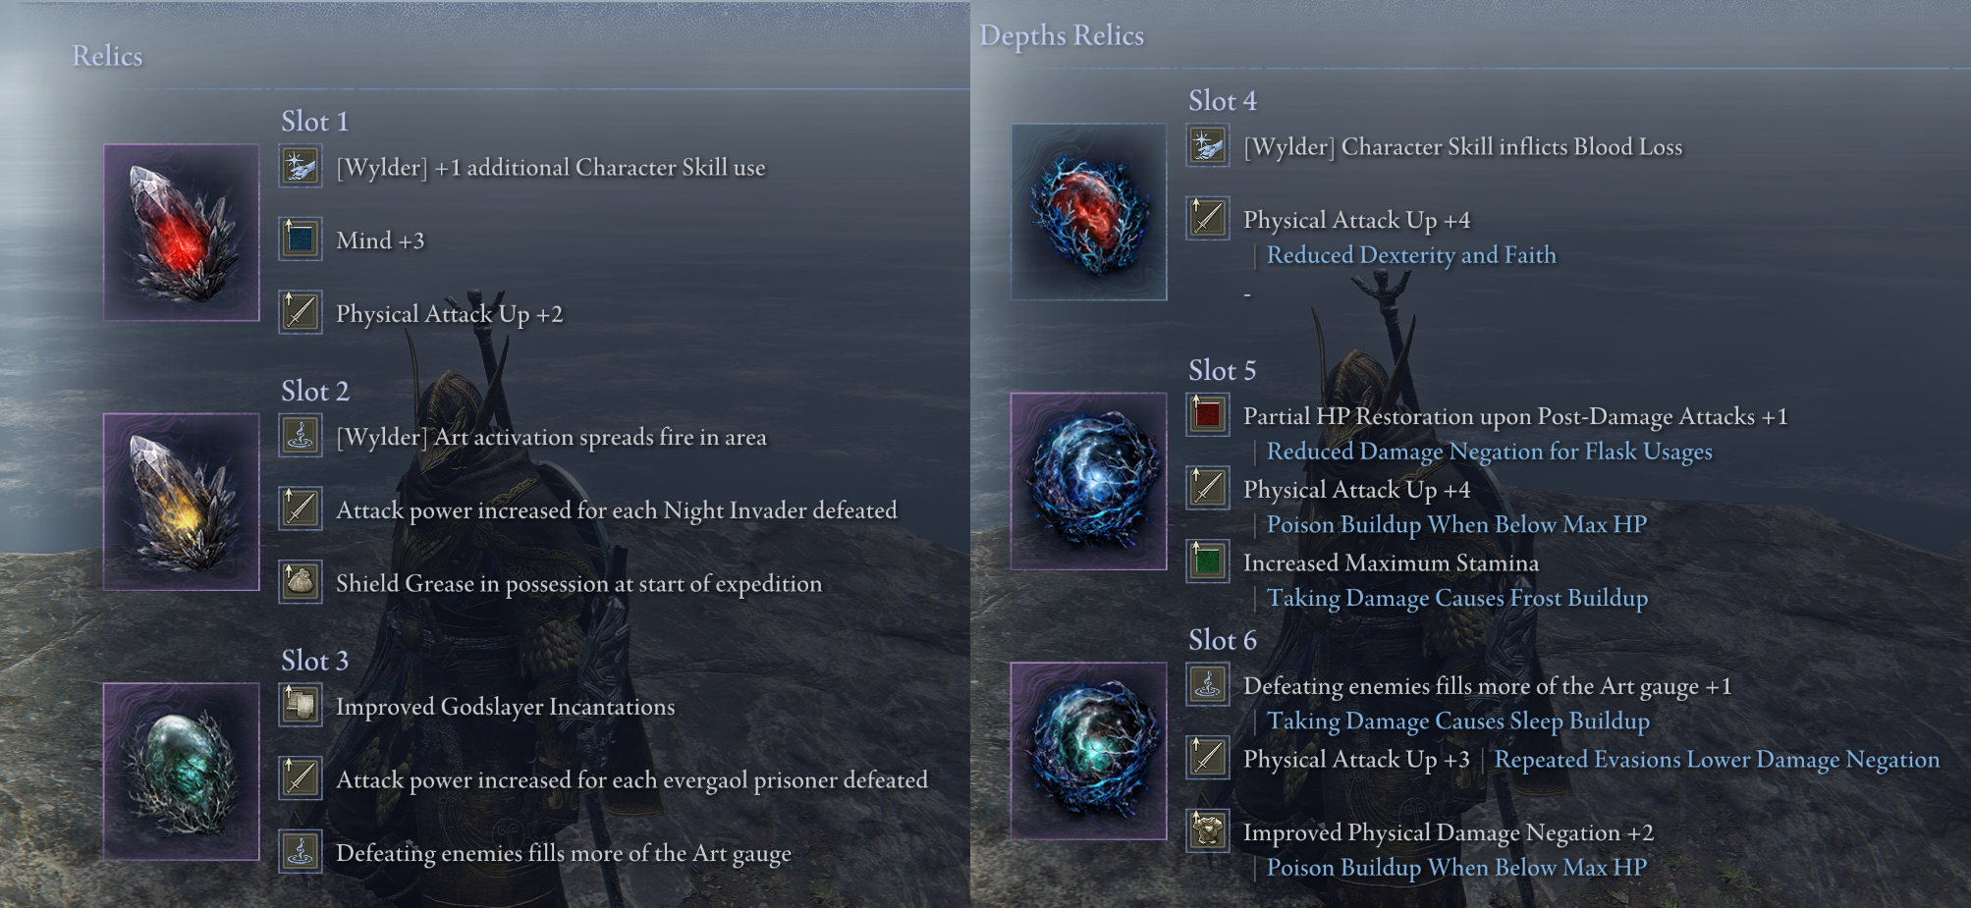
Task: Click the Physical Attack Up +2 sword icon
Action: (301, 312)
